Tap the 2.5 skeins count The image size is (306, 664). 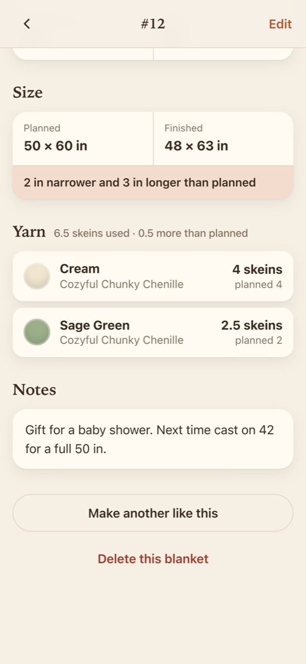(251, 325)
